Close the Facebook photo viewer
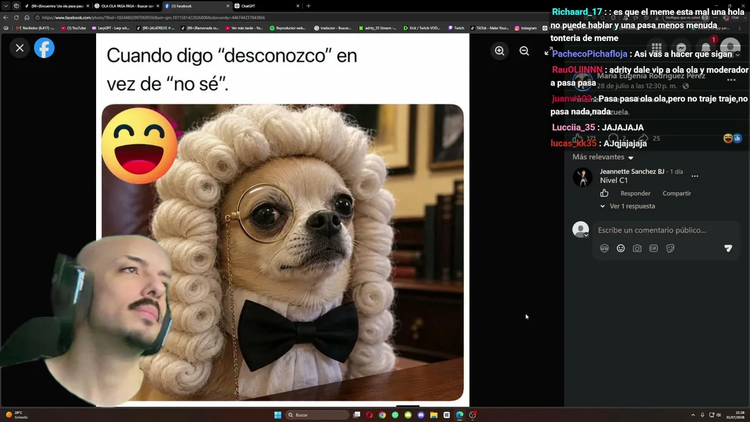 (x=20, y=48)
